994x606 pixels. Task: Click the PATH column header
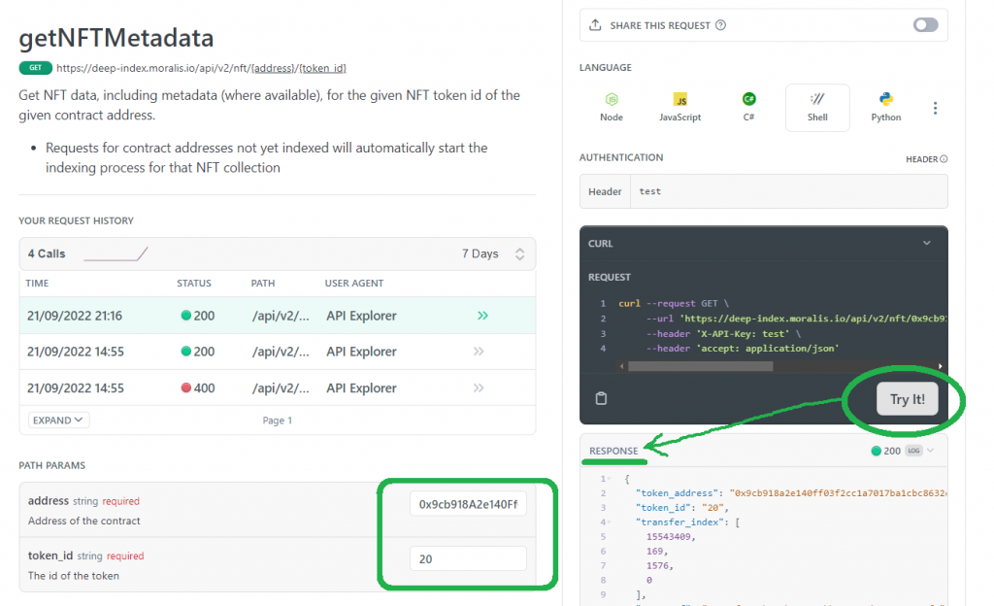pos(263,284)
